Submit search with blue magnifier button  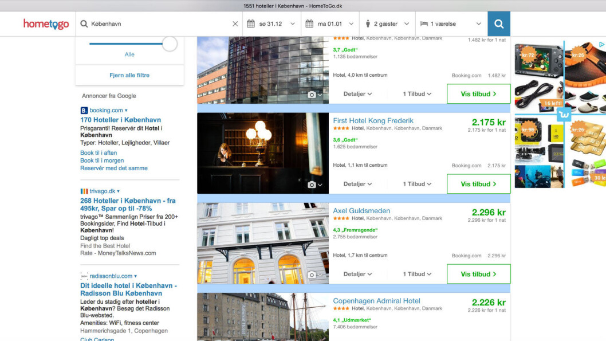[x=499, y=24]
